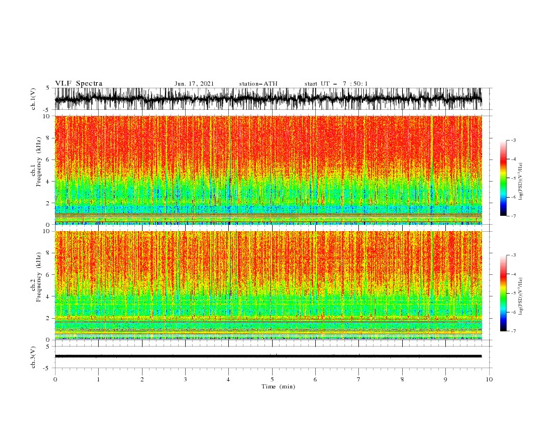Click the "ch.3(V)" axis label
The image size is (551, 426).
pyautogui.click(x=33, y=357)
